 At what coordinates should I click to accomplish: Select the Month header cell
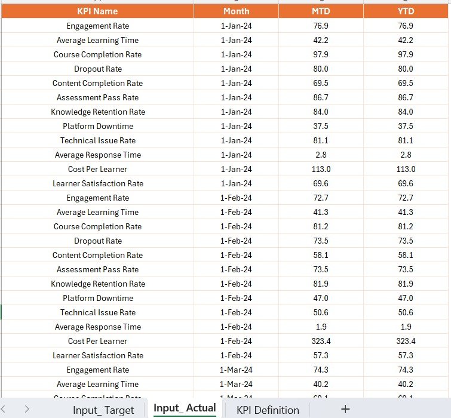pos(237,11)
